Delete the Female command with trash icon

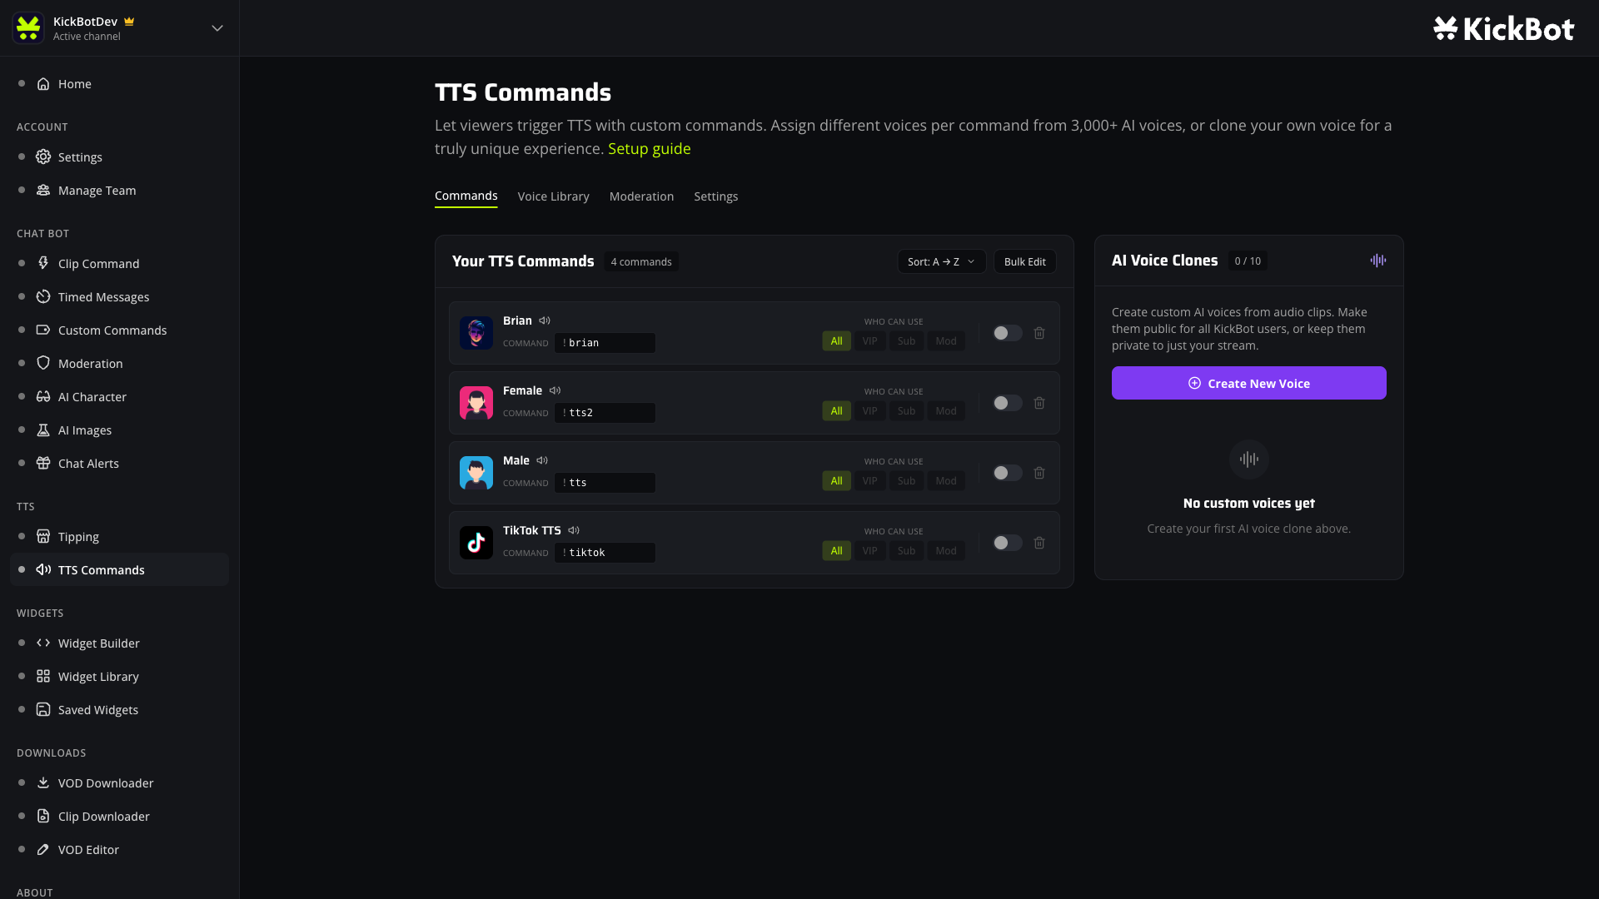tap(1039, 403)
